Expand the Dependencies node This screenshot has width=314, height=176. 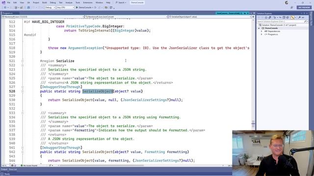[262, 31]
